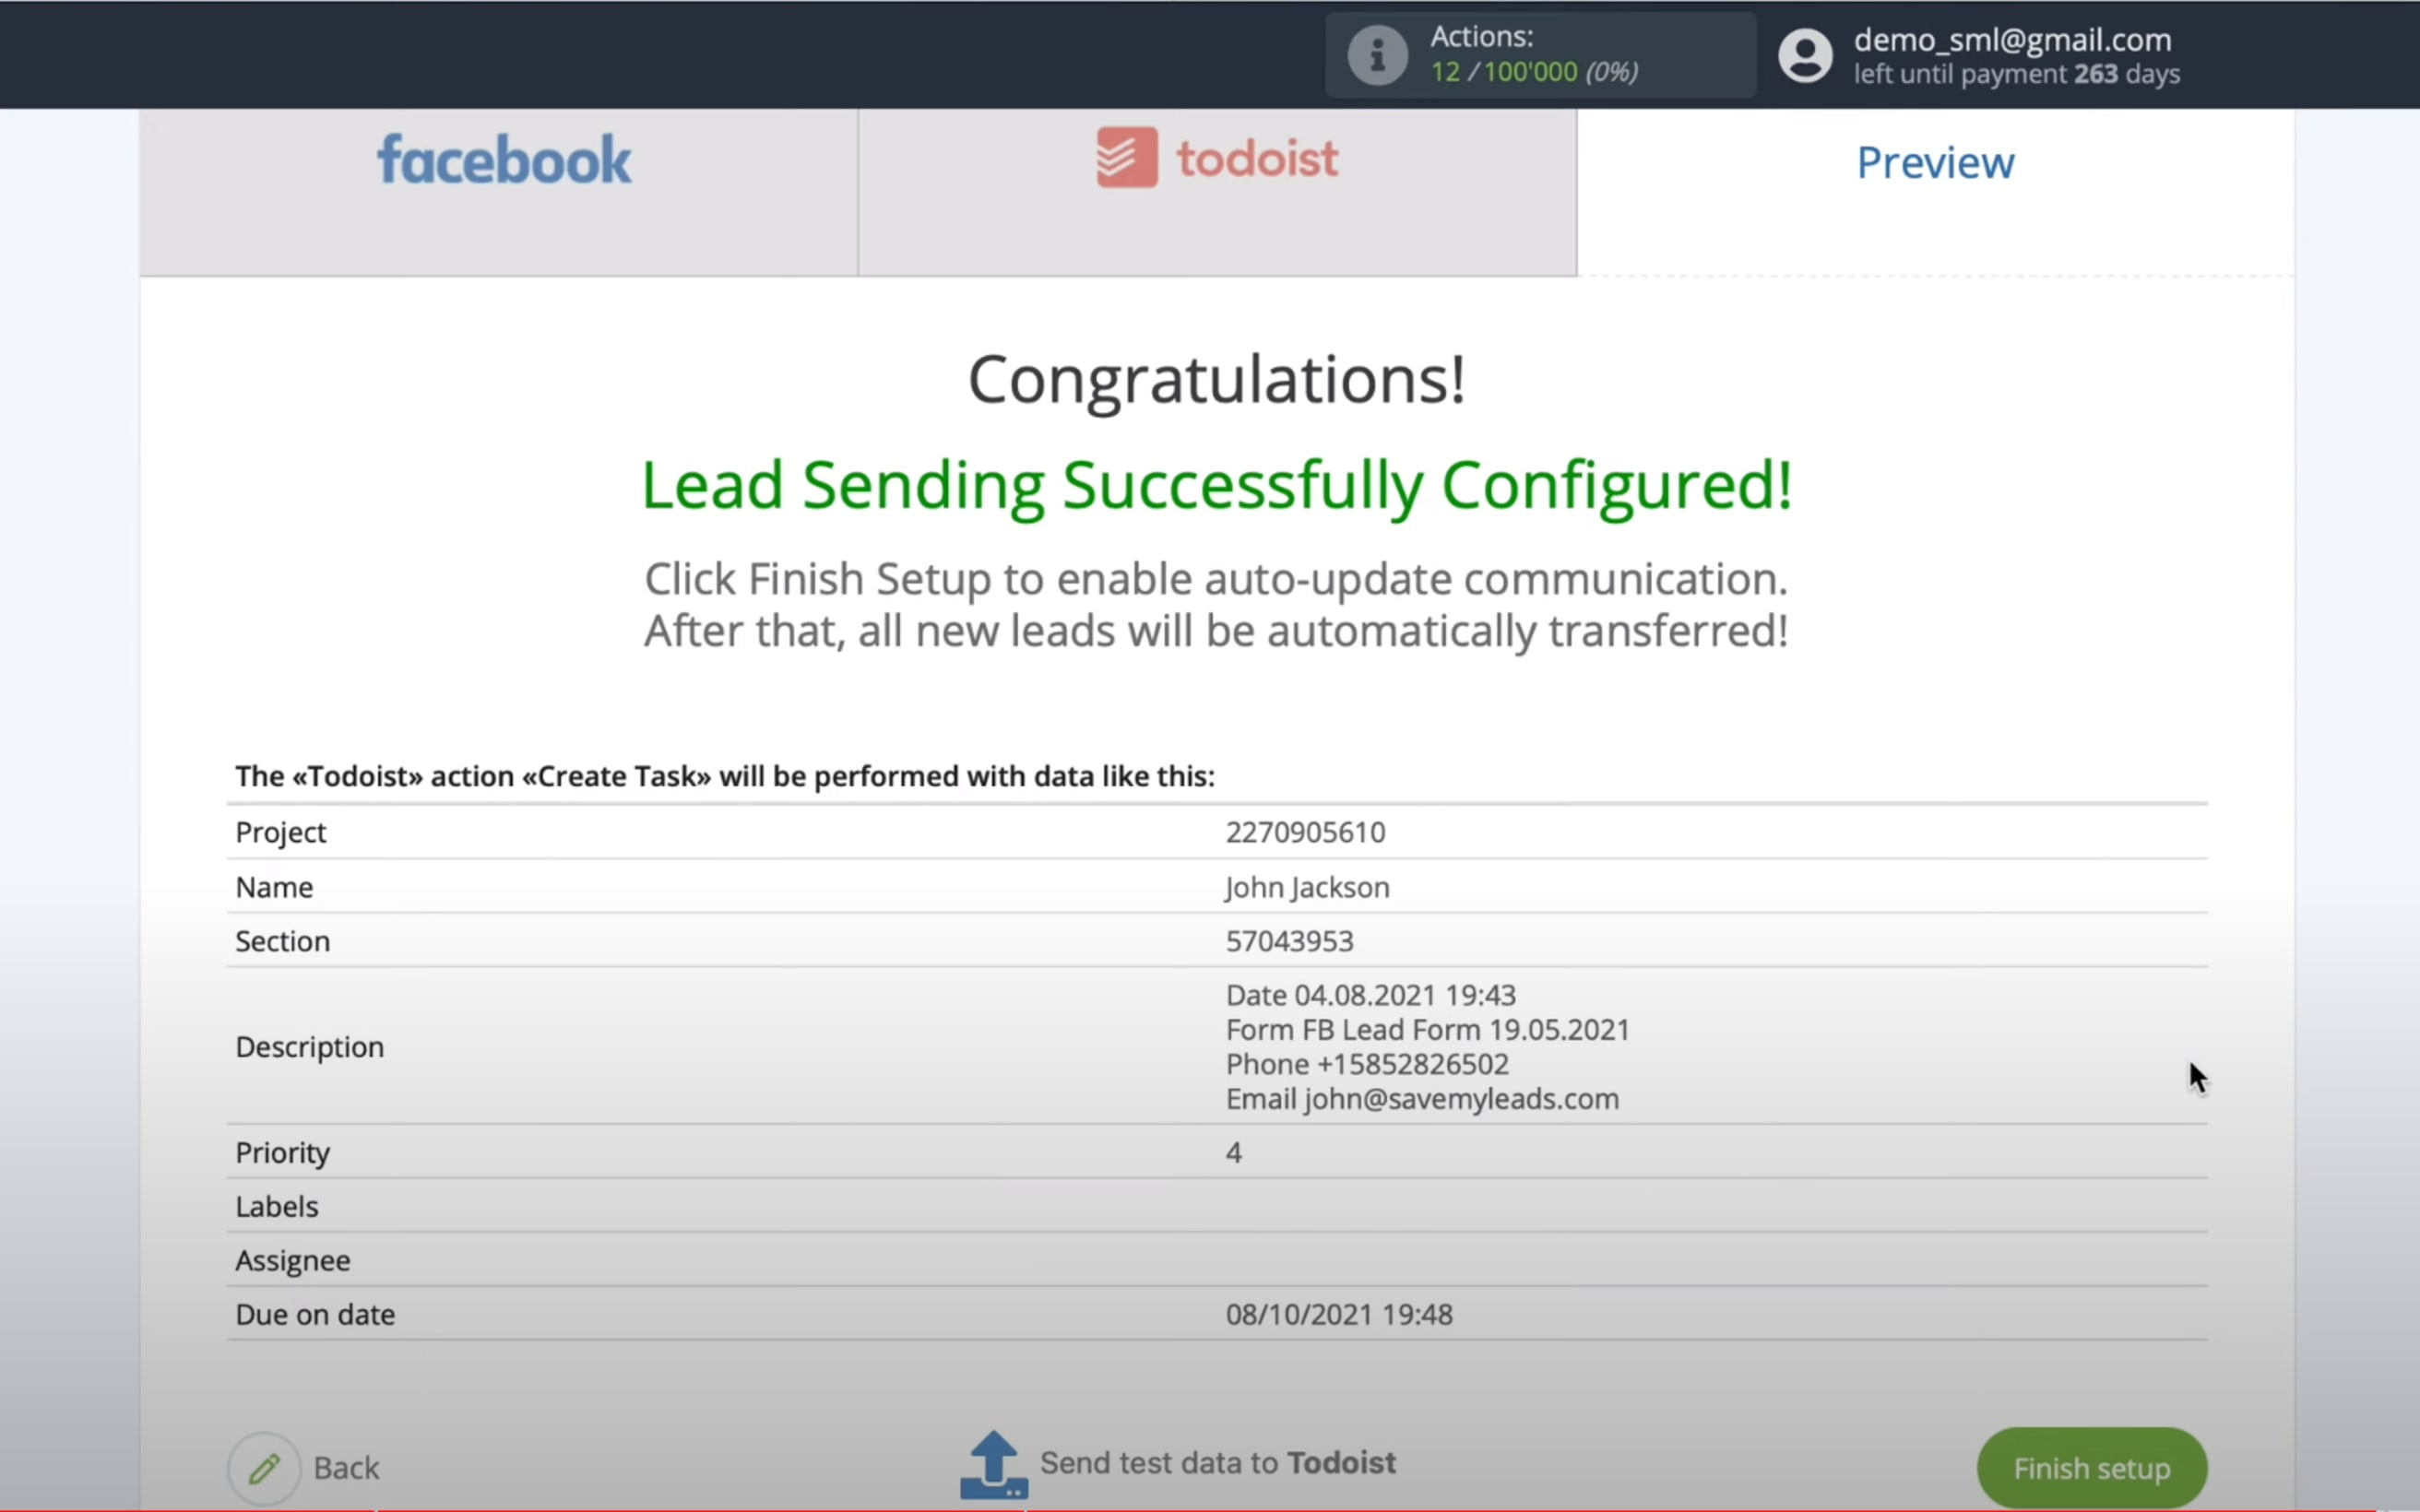
Task: Click the user account avatar icon
Action: 1803,54
